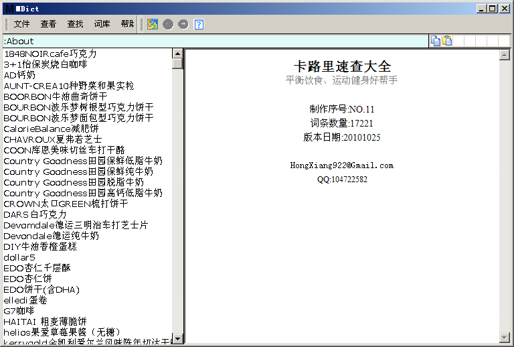Viewport: 514px width, 347px height.
Task: Click the dictionary library toolbar icon
Action: point(153,24)
